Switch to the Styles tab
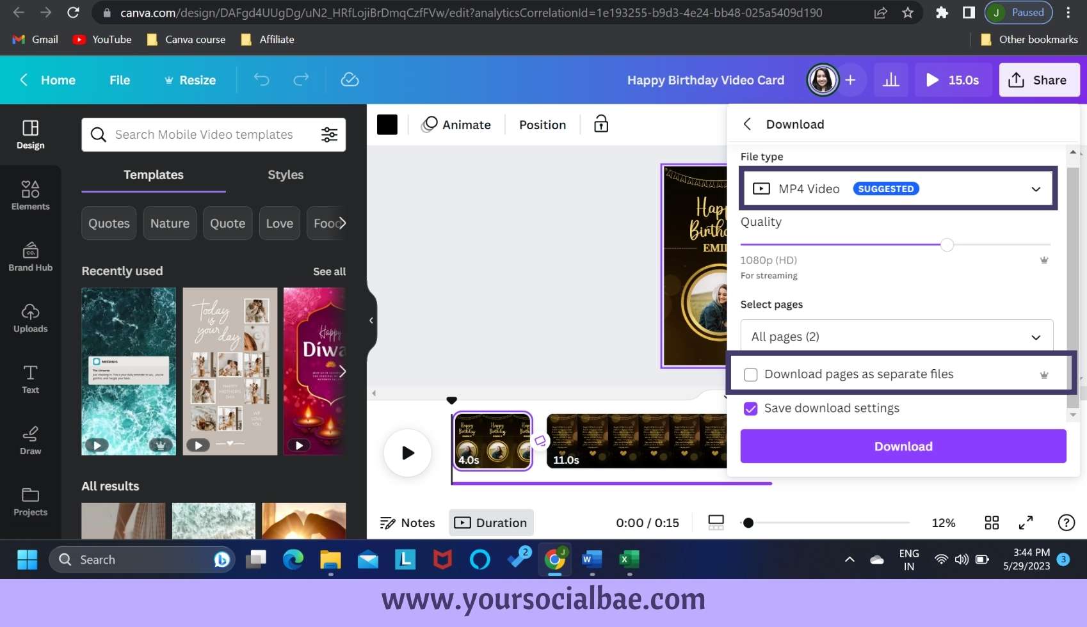The width and height of the screenshot is (1087, 627). (286, 175)
